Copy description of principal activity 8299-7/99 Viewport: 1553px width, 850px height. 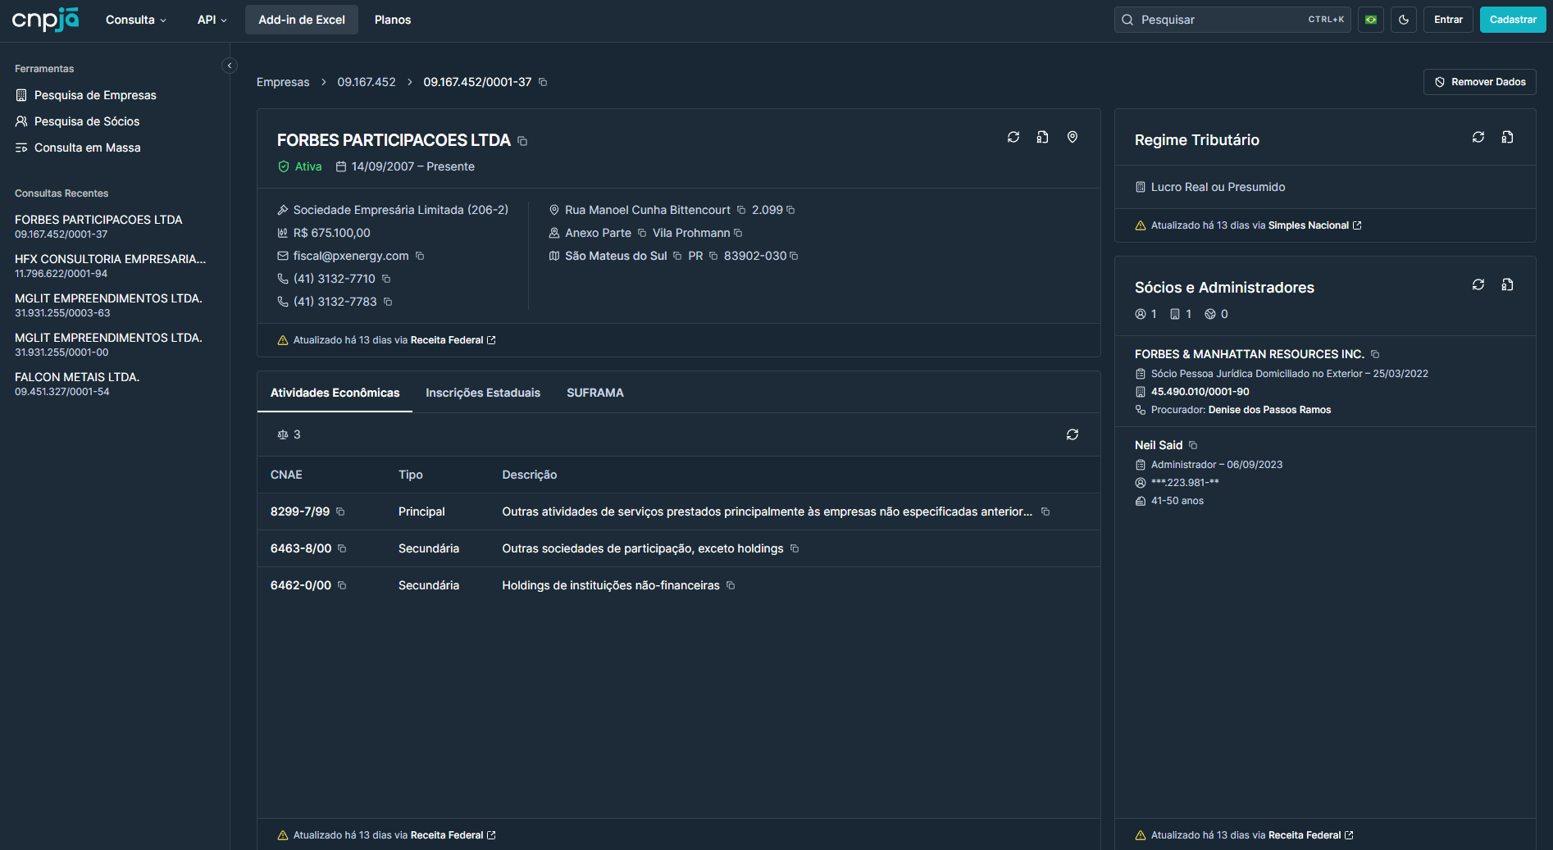point(1045,511)
